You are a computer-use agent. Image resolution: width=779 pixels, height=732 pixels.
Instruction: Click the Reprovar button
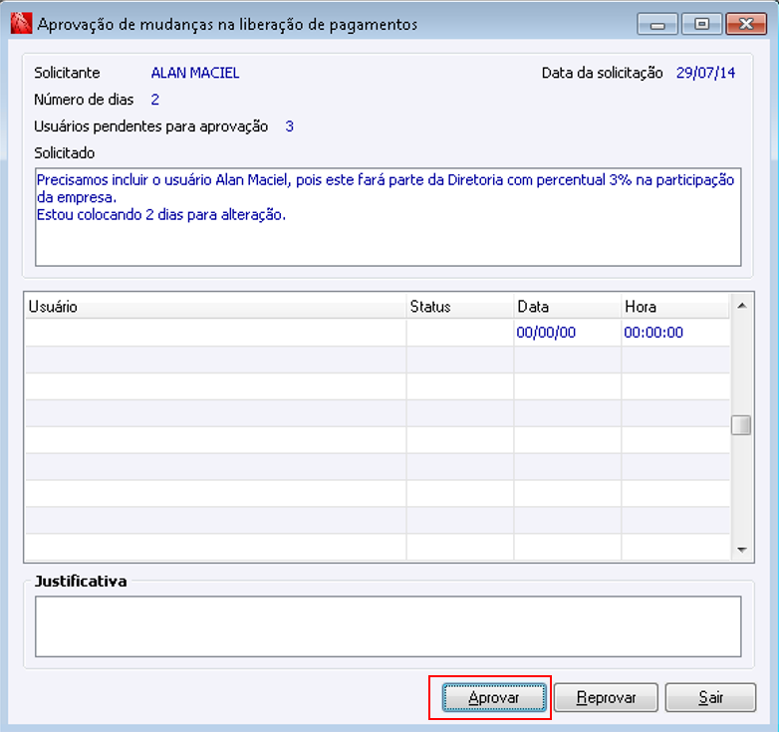pyautogui.click(x=606, y=697)
